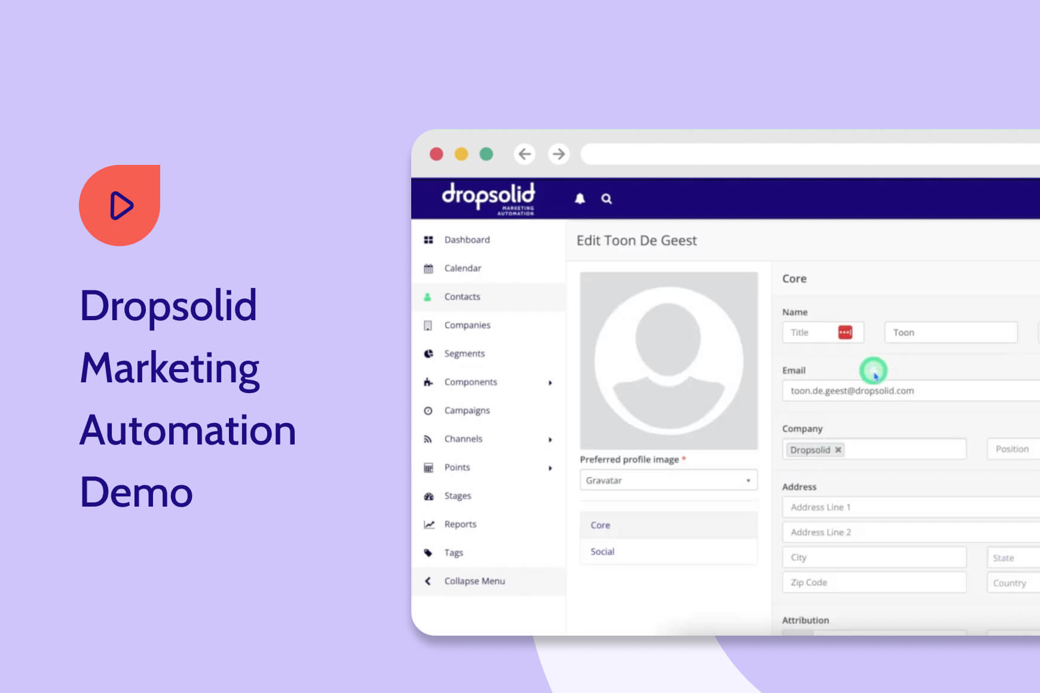
Task: Click the browser forward arrow
Action: pyautogui.click(x=558, y=154)
